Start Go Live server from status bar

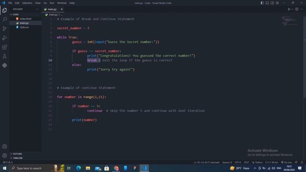click(x=286, y=162)
